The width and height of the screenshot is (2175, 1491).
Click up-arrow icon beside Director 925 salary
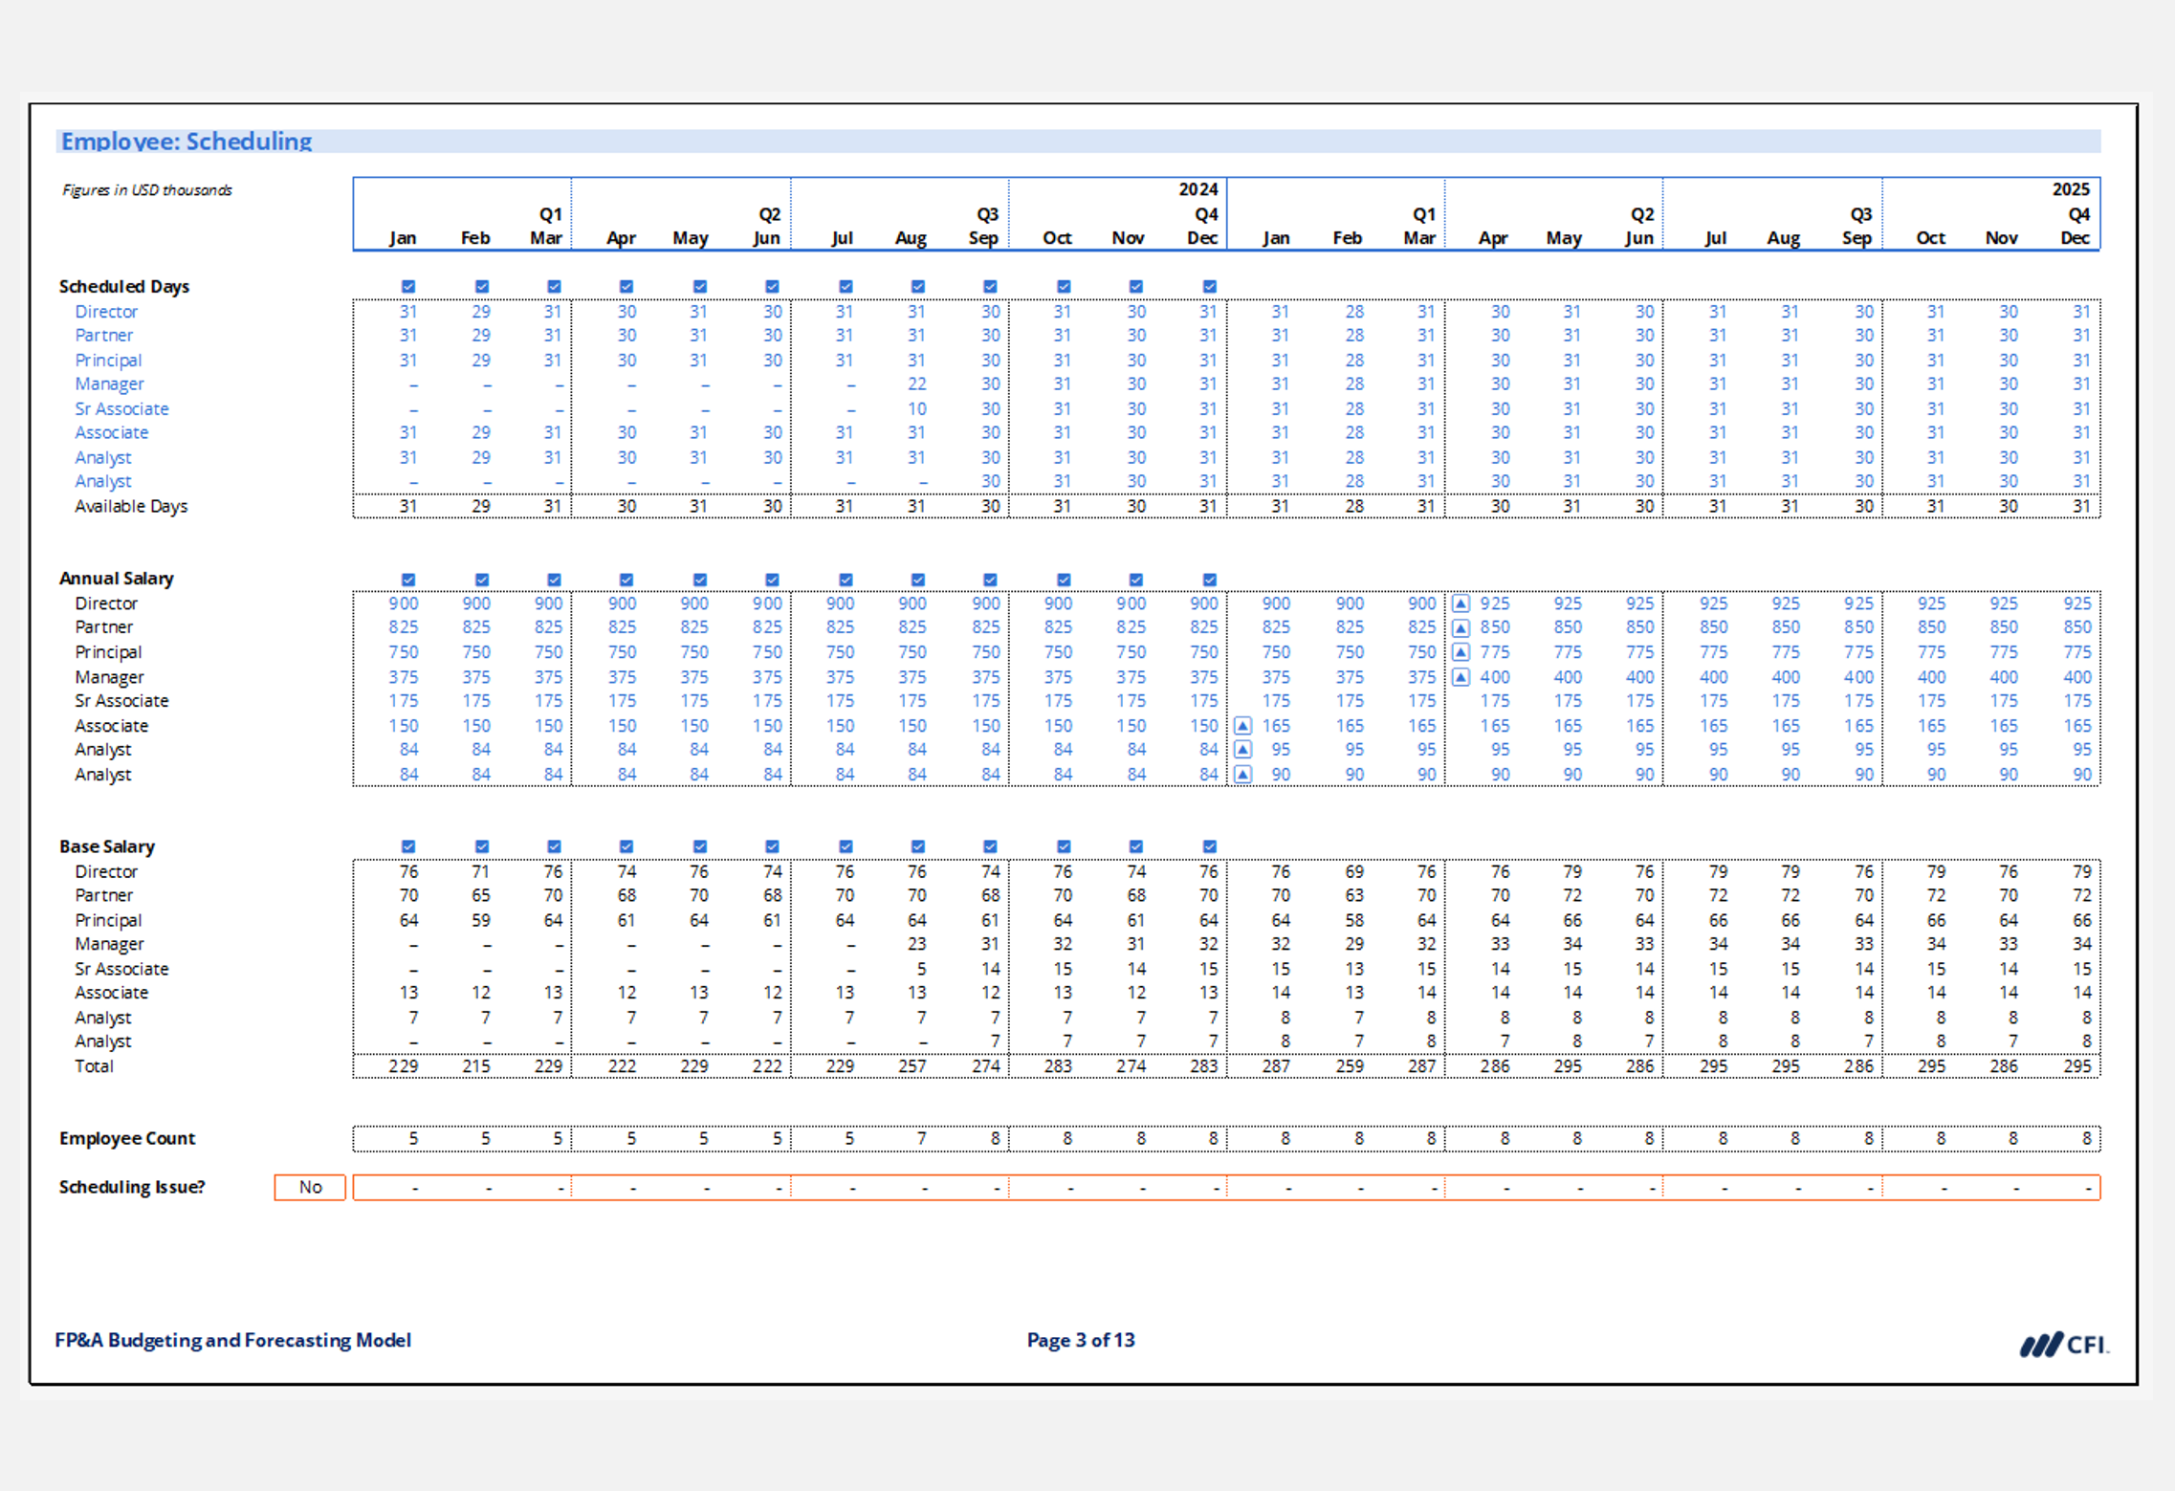pyautogui.click(x=1461, y=603)
